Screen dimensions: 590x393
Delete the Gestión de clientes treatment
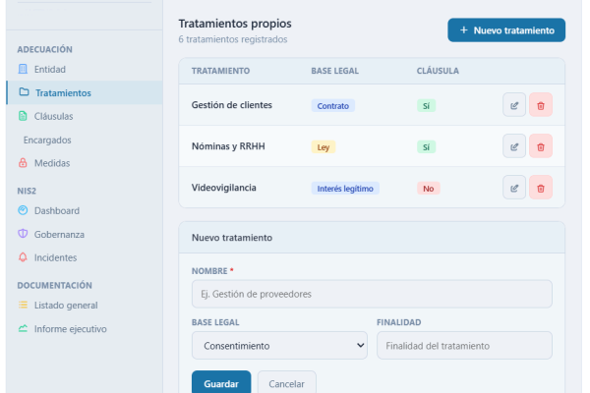[x=540, y=105]
